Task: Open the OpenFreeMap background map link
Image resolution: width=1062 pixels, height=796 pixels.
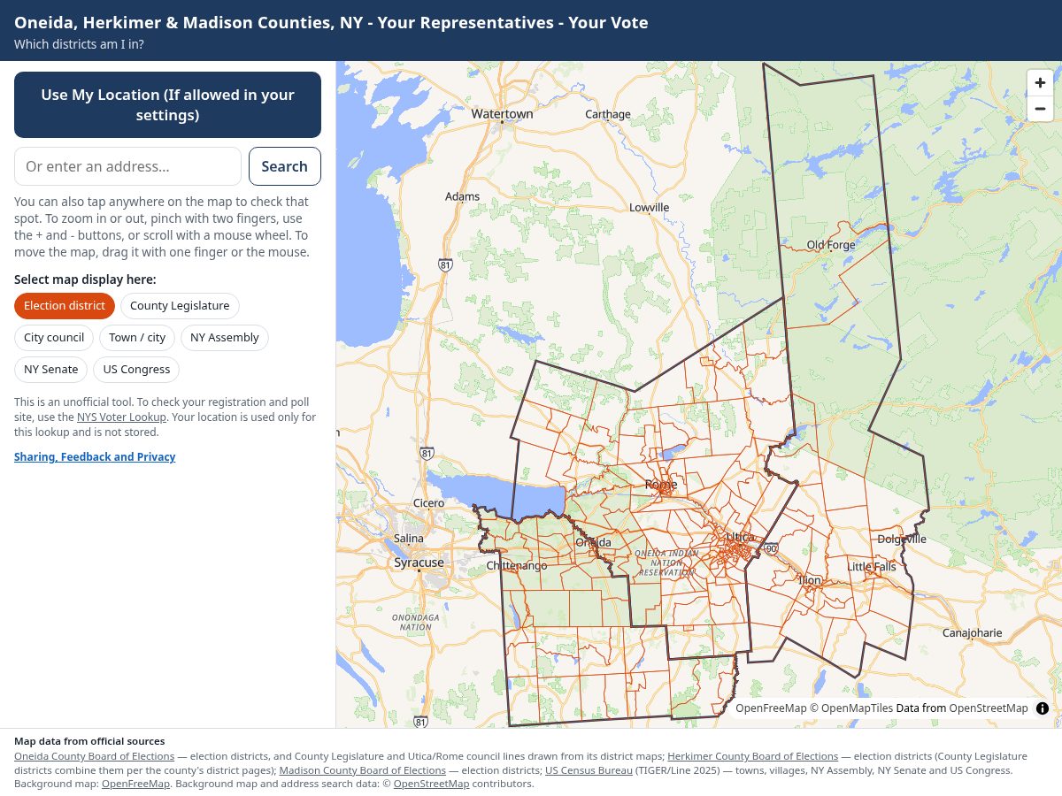Action: (x=135, y=785)
